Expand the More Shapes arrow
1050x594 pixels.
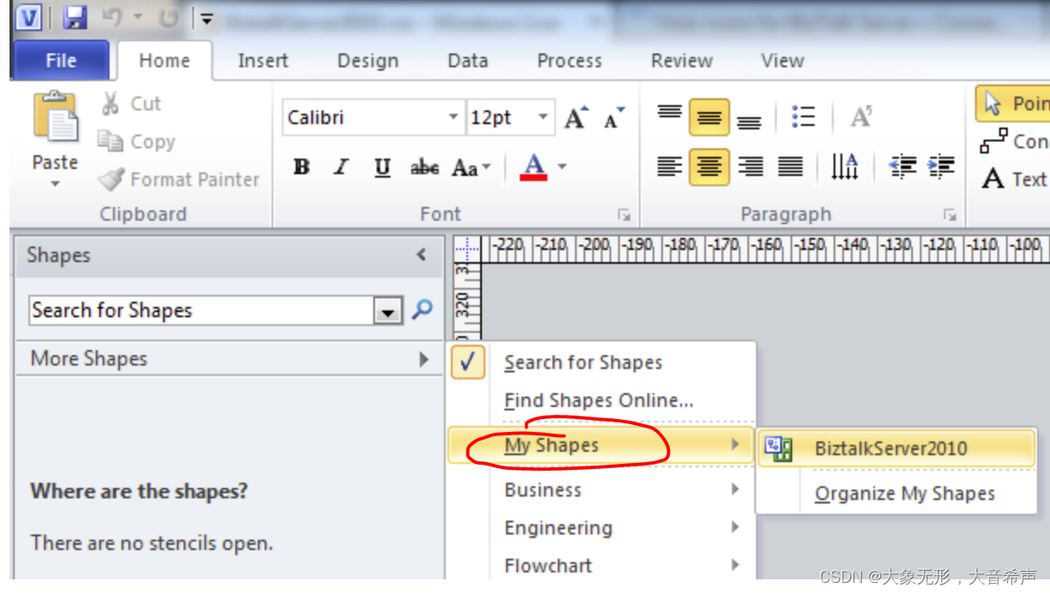click(x=423, y=359)
